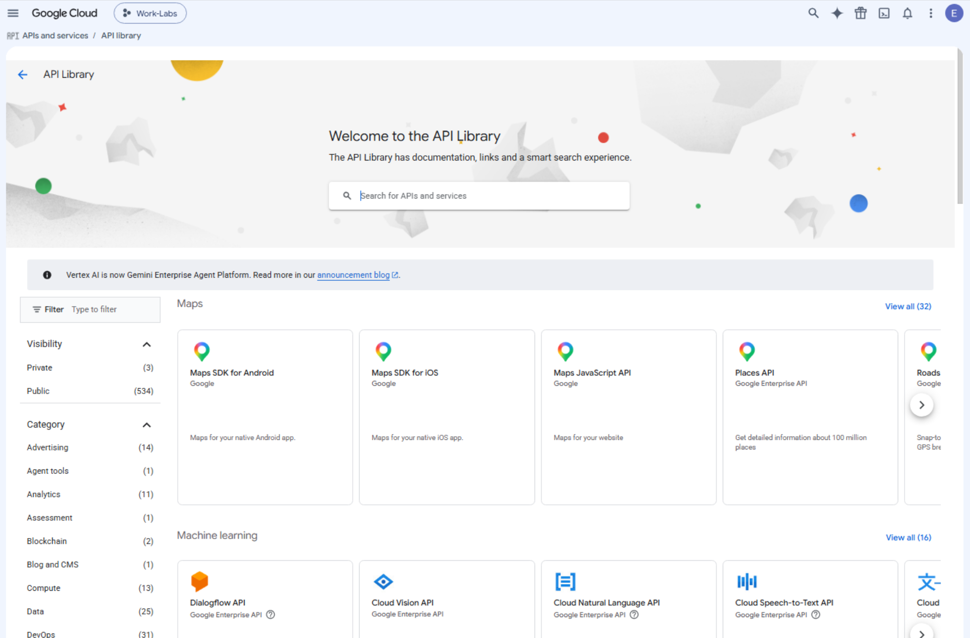Filter by Public visibility
This screenshot has height=638, width=970.
(x=90, y=391)
